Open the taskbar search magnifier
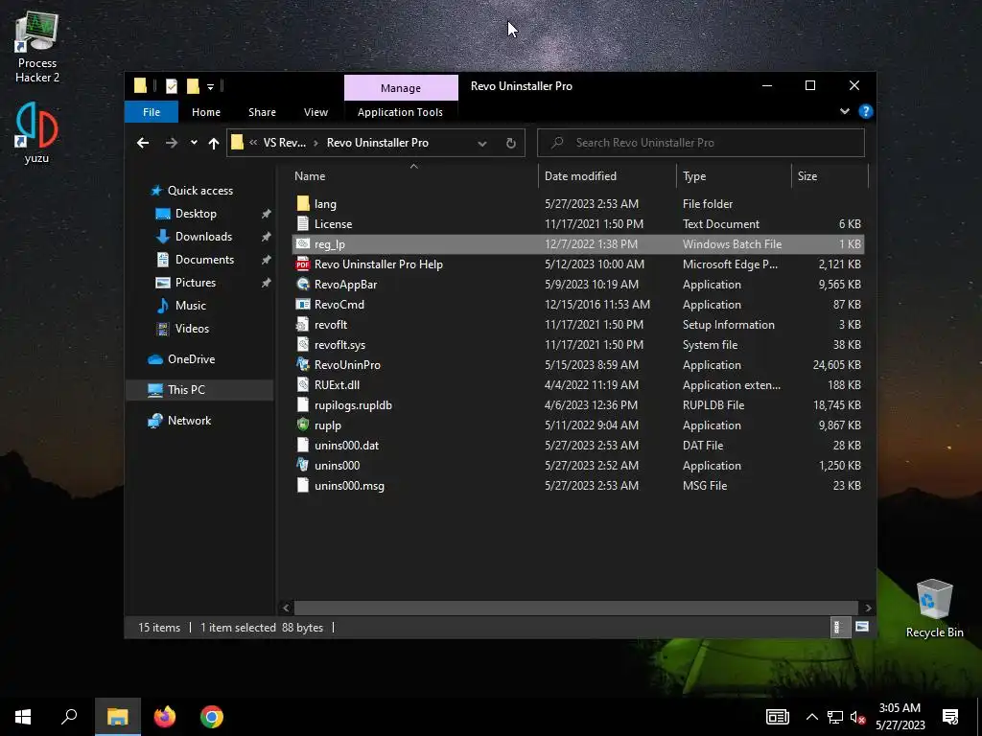 tap(69, 717)
